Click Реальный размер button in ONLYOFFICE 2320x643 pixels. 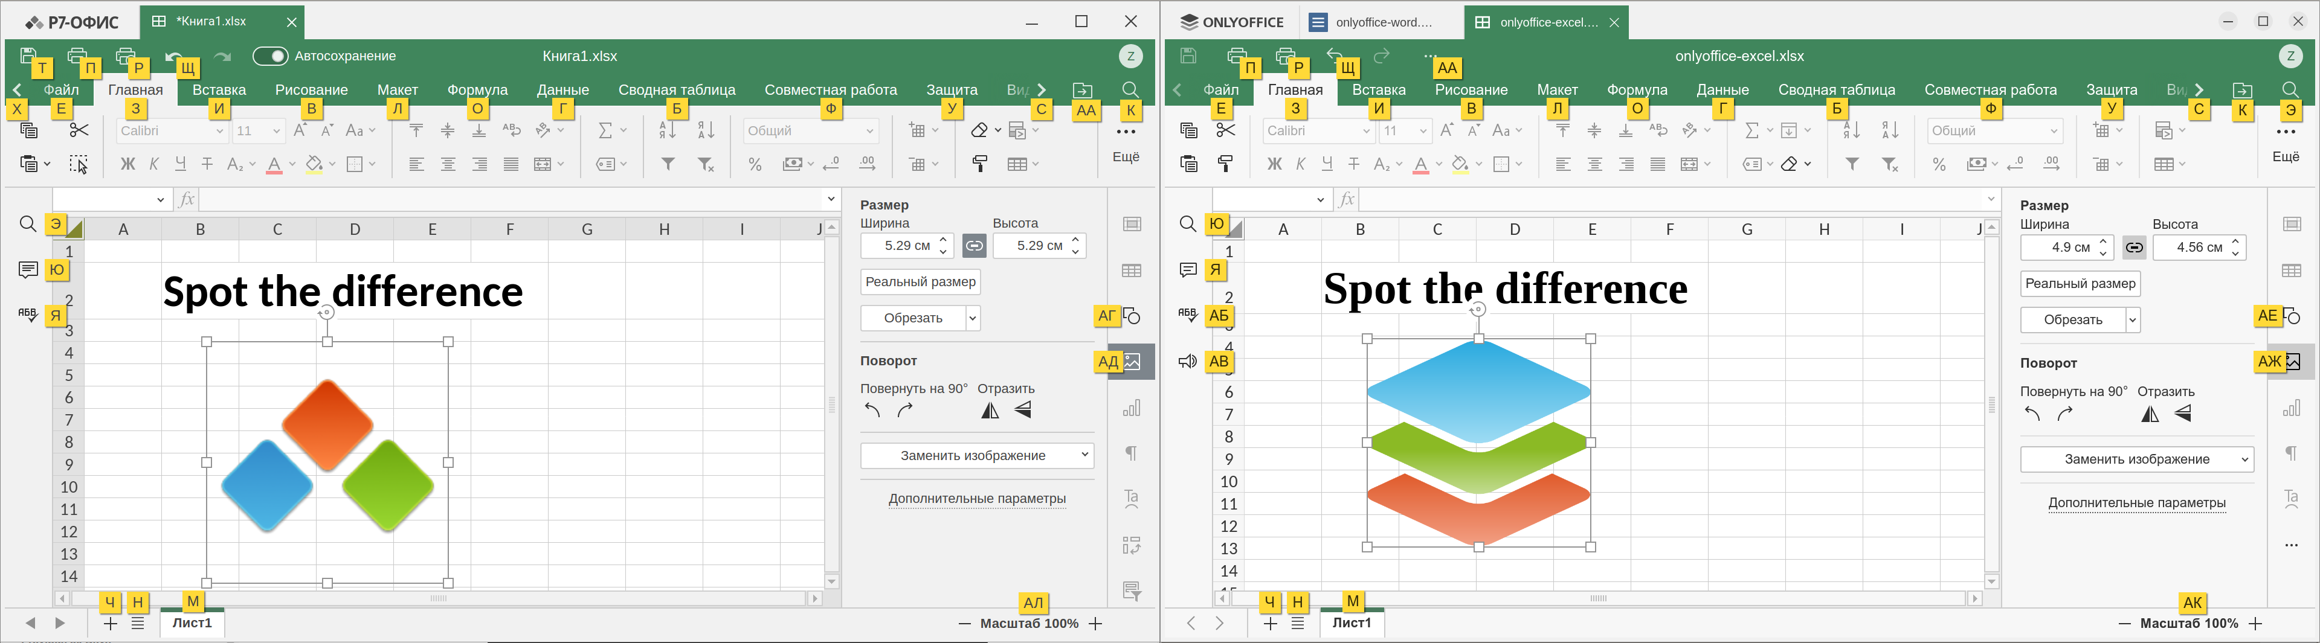[2080, 284]
